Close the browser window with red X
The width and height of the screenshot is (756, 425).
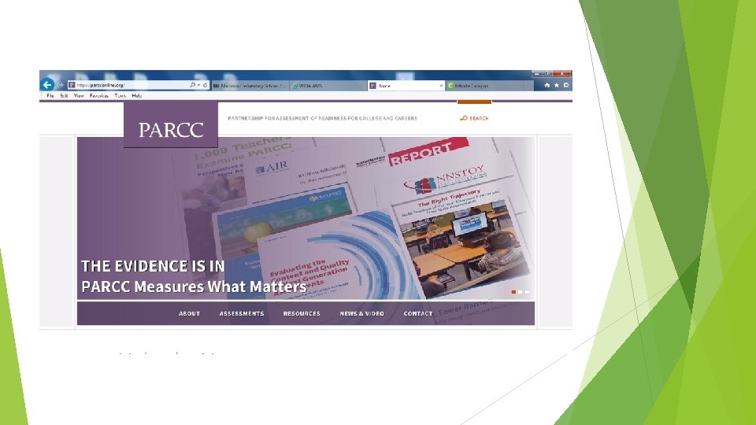pyautogui.click(x=562, y=74)
